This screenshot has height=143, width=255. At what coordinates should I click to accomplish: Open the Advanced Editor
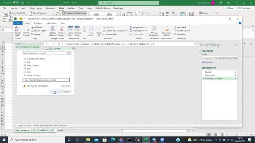coord(39,31)
